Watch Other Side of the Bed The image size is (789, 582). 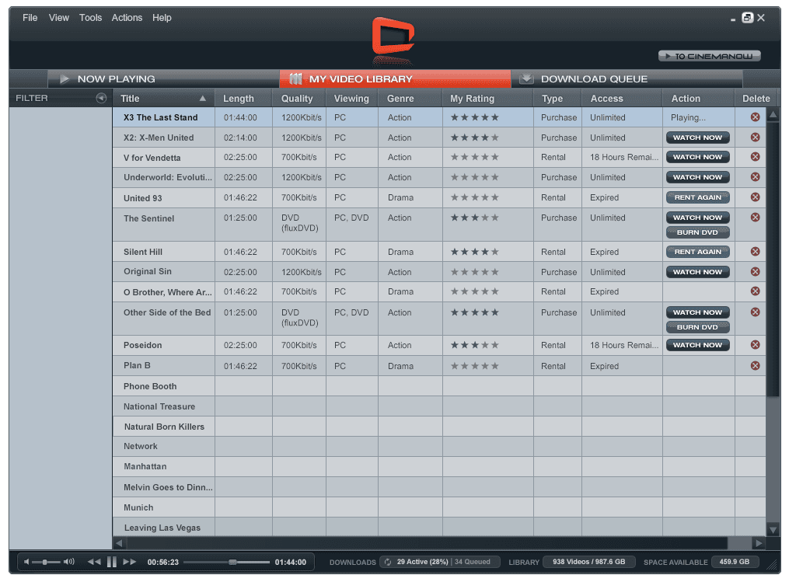click(x=697, y=312)
